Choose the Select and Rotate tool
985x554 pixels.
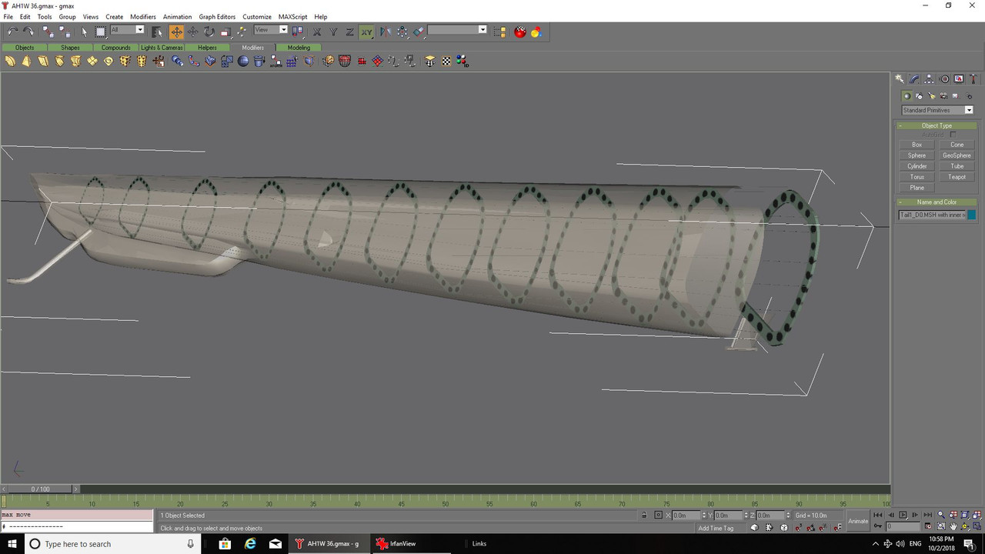click(209, 32)
